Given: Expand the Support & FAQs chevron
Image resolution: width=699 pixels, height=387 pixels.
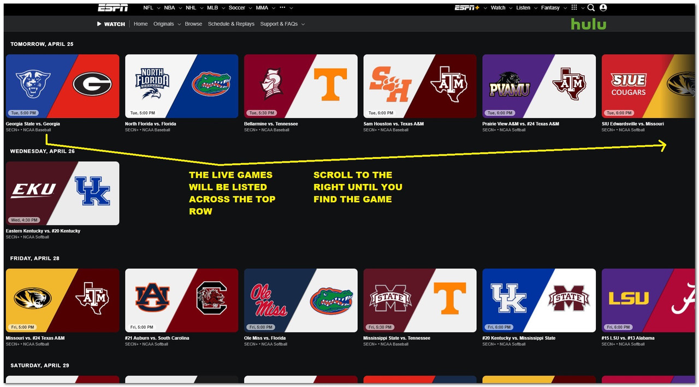Looking at the screenshot, I should click(303, 24).
